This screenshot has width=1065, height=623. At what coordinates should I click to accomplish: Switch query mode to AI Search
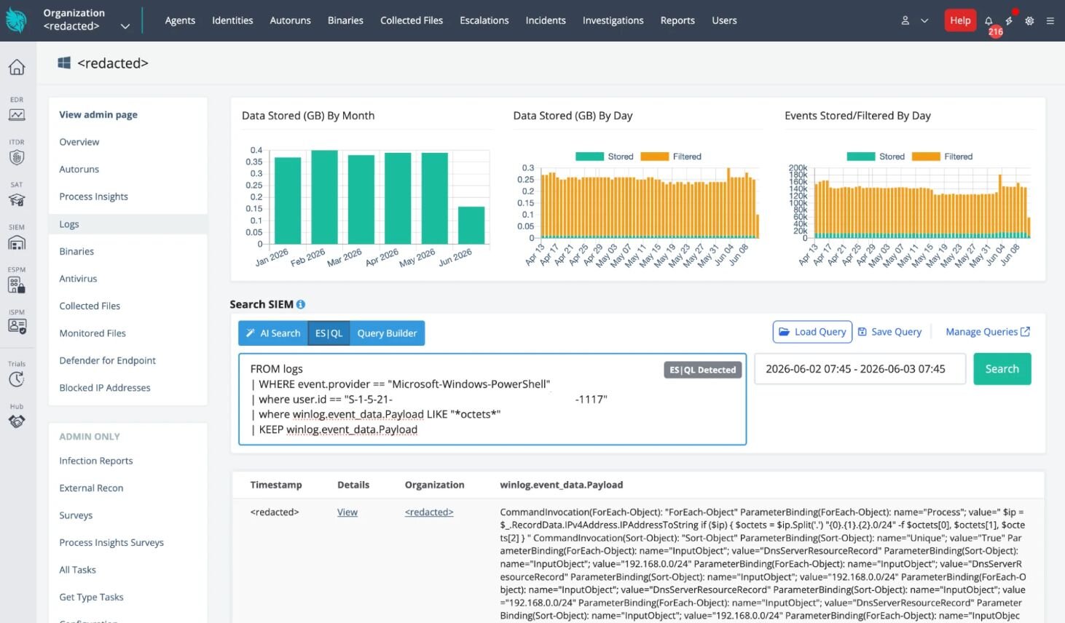[273, 333]
